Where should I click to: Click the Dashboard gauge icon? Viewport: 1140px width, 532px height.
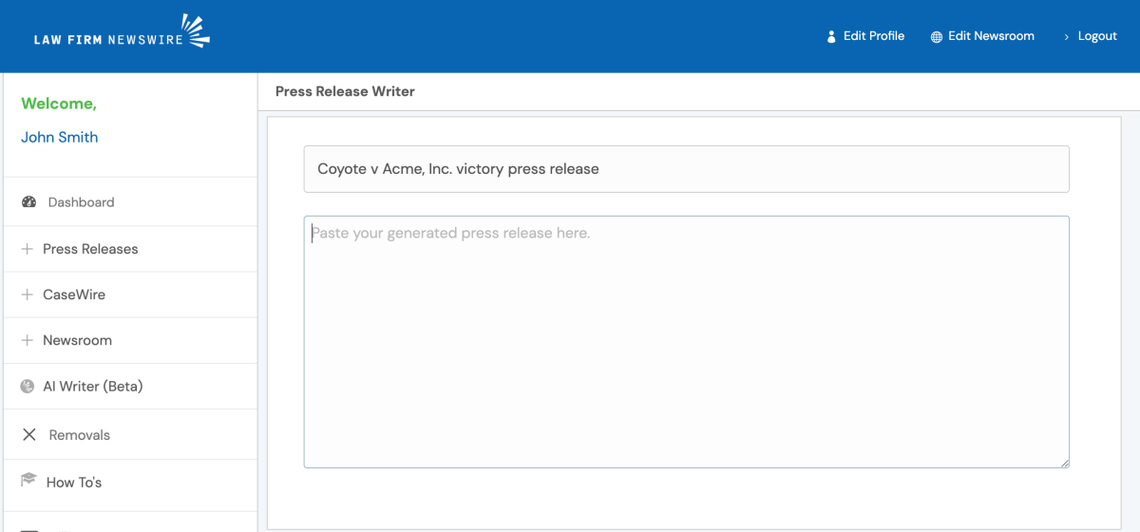[x=28, y=202]
